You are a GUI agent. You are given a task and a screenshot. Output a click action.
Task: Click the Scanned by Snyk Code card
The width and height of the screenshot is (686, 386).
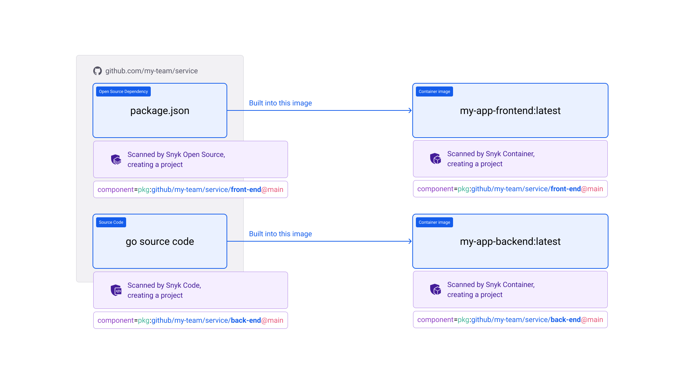tap(190, 290)
